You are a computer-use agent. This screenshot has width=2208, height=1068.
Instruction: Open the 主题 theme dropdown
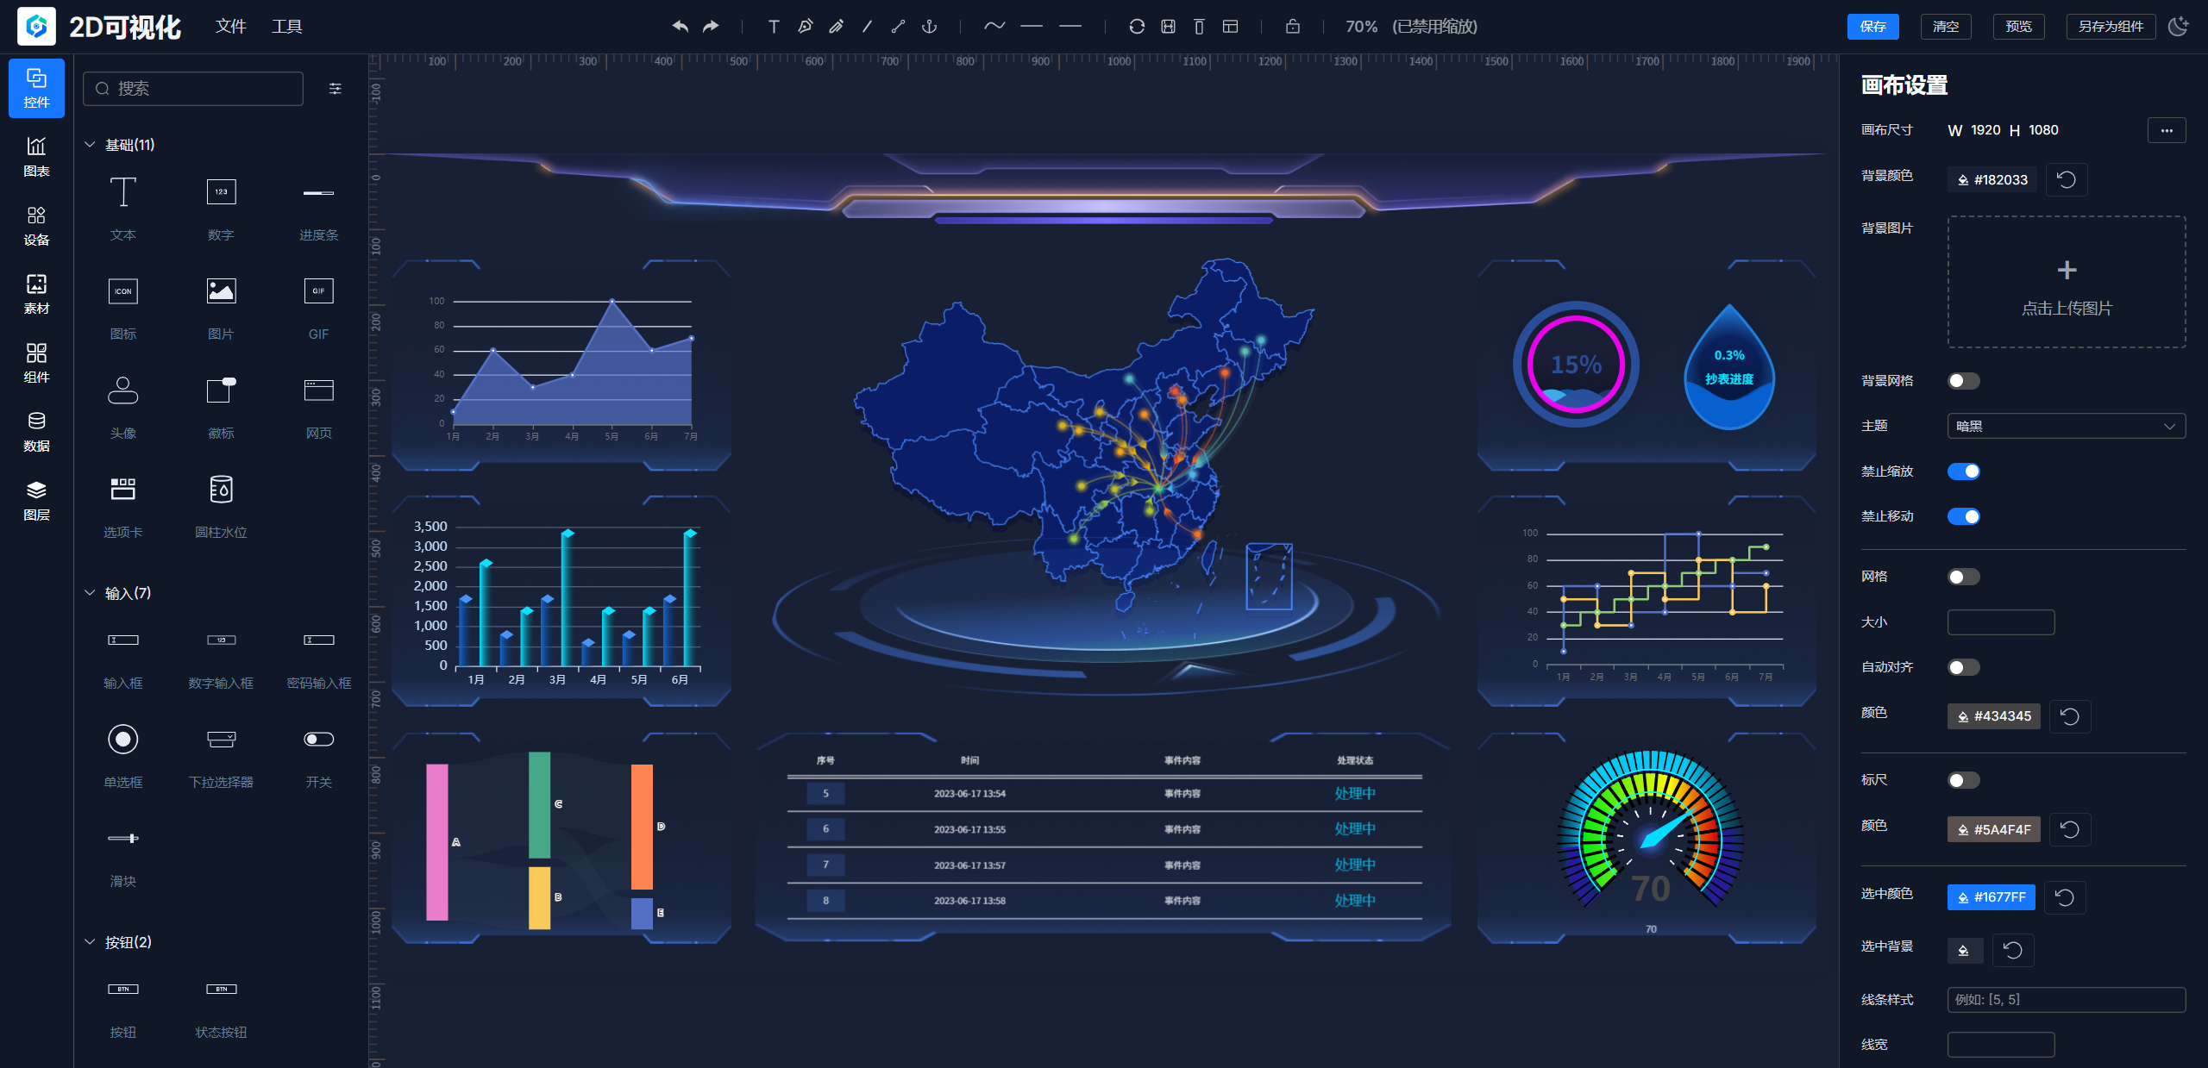[2067, 426]
